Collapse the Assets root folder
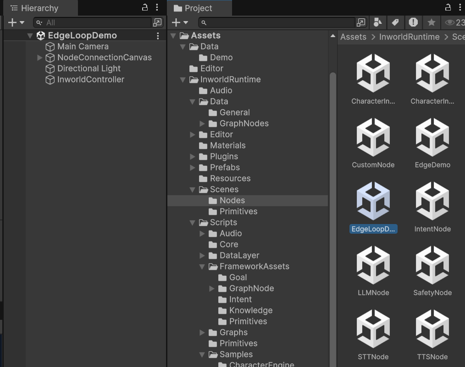465x367 pixels. tap(173, 36)
